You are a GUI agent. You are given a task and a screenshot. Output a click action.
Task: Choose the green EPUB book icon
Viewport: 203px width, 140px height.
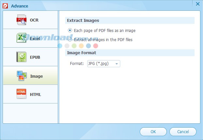(x=22, y=57)
